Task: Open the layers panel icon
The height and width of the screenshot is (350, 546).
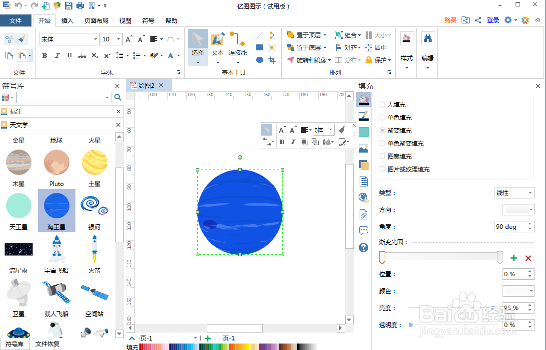Action: 363,165
